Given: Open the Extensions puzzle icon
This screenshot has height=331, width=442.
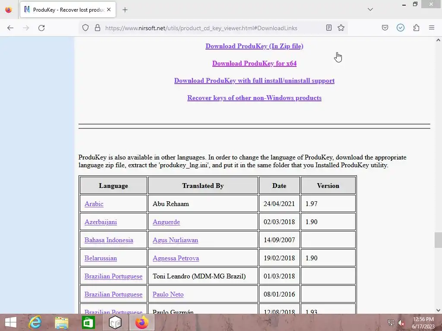Looking at the screenshot, I should tap(417, 28).
